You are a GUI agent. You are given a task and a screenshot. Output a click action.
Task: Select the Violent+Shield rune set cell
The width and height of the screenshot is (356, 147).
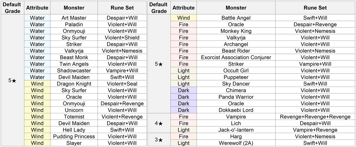[122, 38]
